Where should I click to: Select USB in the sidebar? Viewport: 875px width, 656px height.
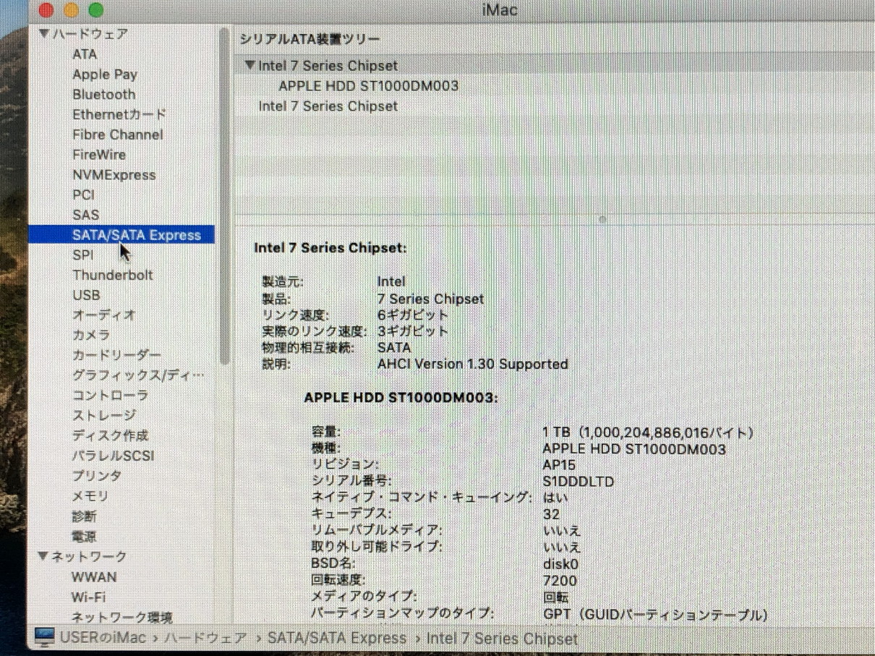86,295
